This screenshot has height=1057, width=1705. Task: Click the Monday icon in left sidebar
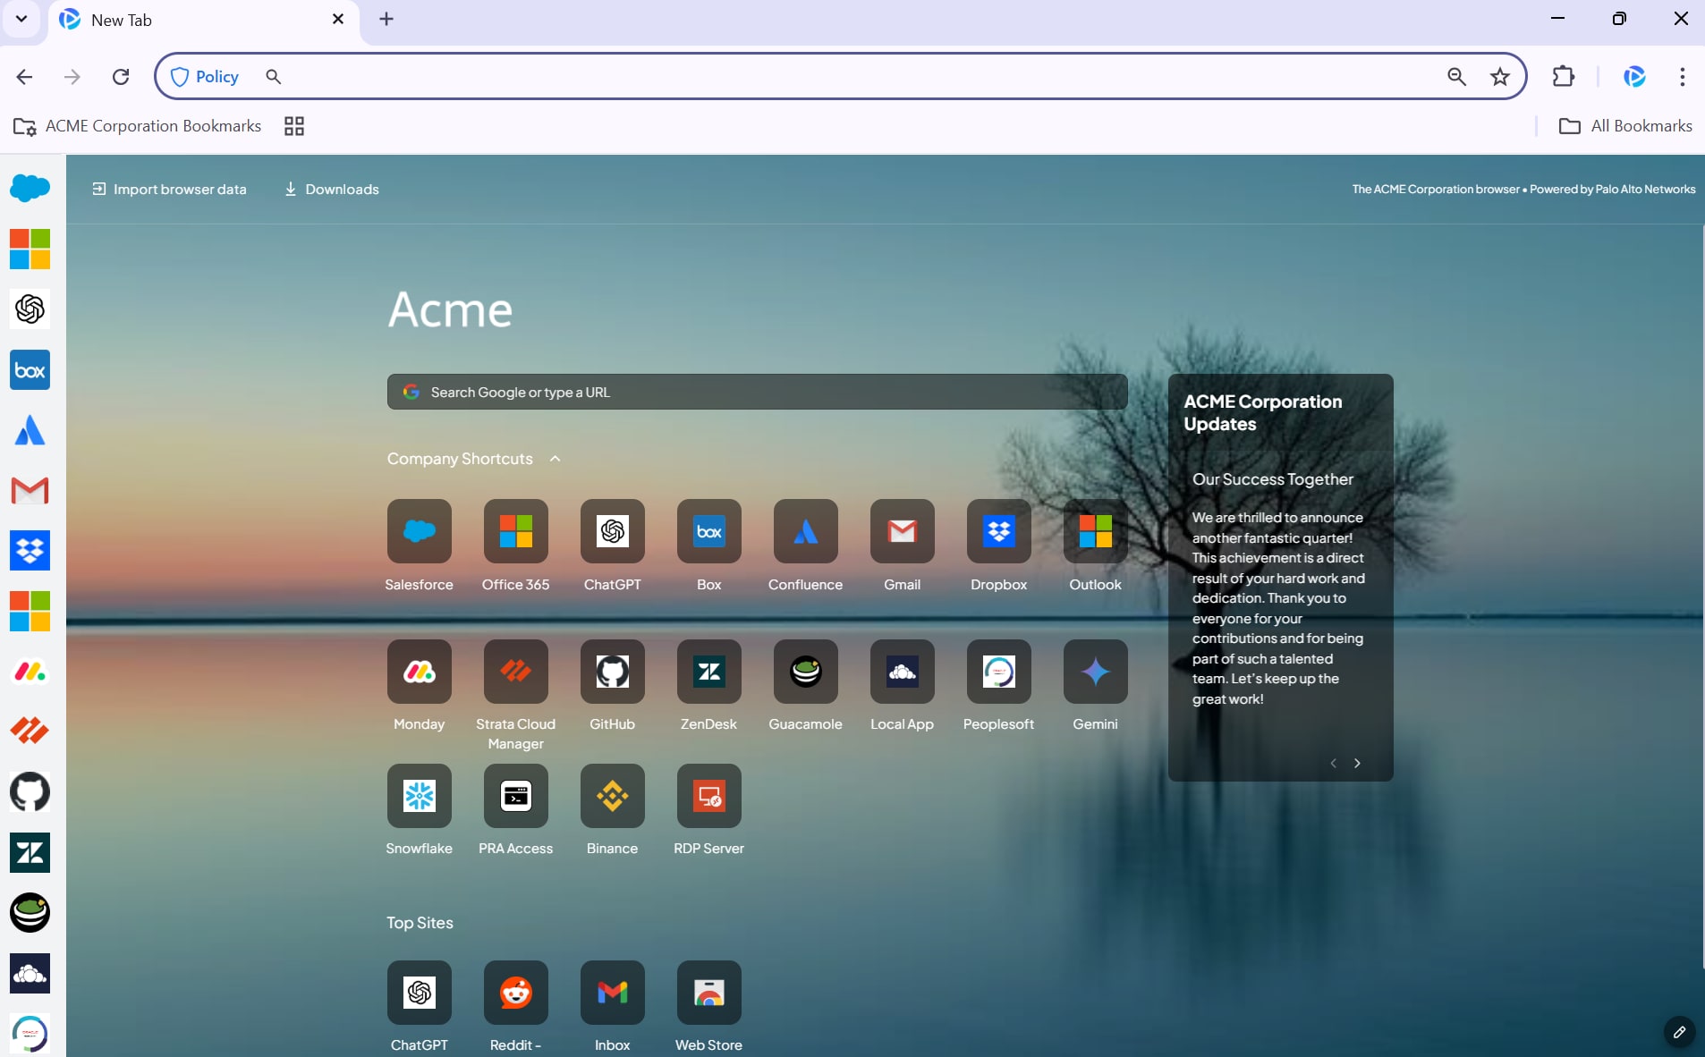[30, 672]
